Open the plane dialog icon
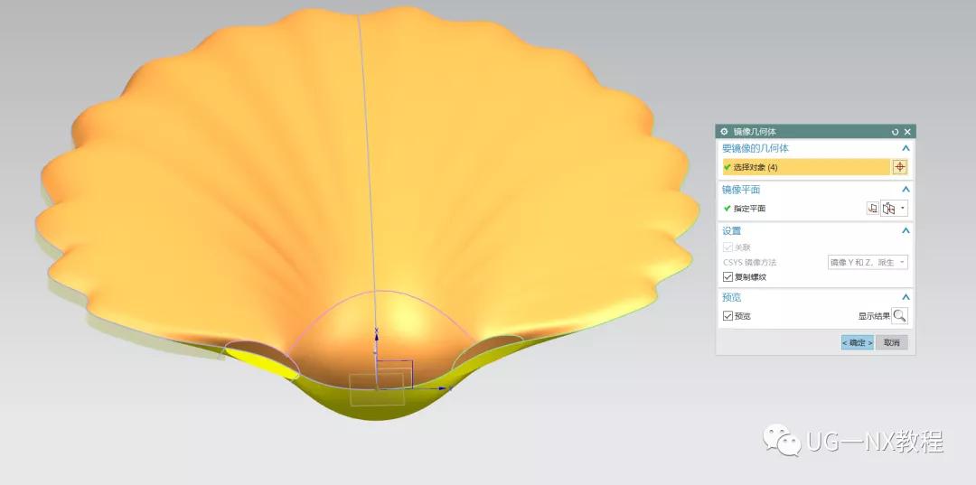This screenshot has height=485, width=976. click(x=873, y=209)
